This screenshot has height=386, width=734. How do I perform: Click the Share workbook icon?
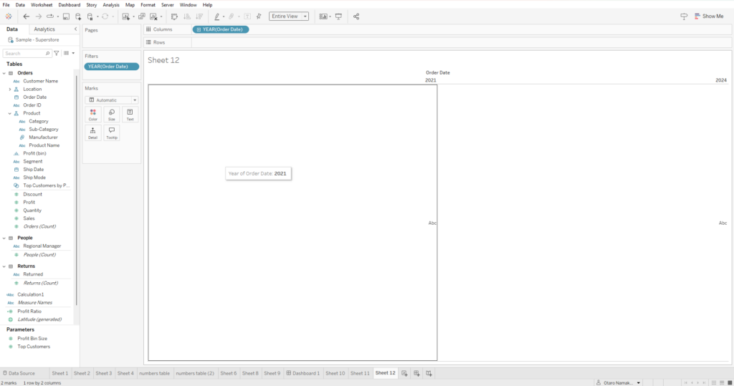coord(356,16)
